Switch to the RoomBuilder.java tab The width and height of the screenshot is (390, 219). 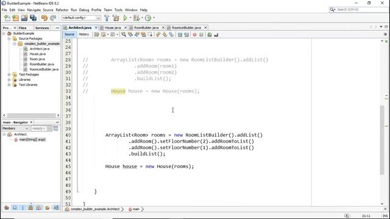click(146, 28)
